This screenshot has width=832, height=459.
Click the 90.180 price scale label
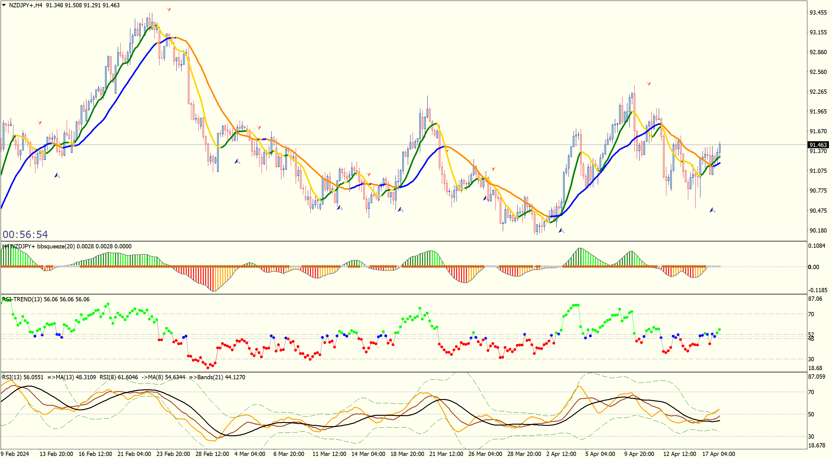(818, 230)
